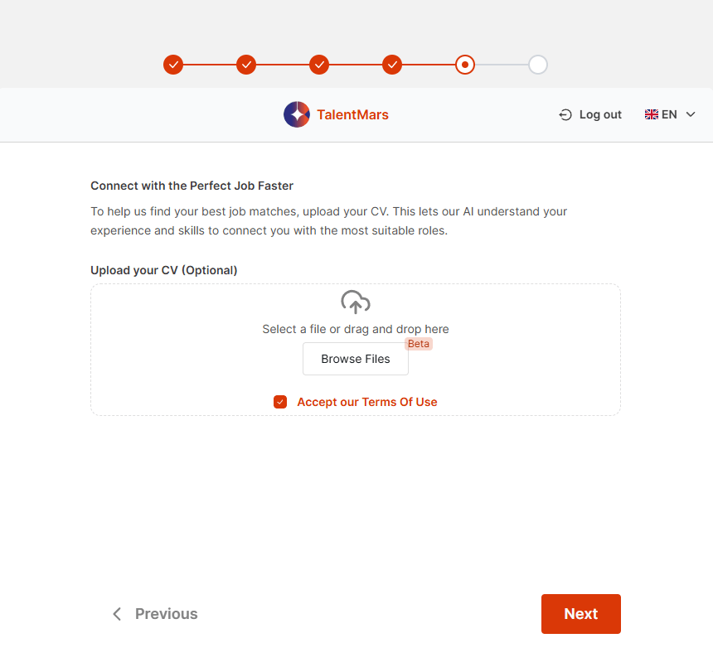Screen dimensions: 713x672
Task: Click the log out arrow icon
Action: click(565, 115)
